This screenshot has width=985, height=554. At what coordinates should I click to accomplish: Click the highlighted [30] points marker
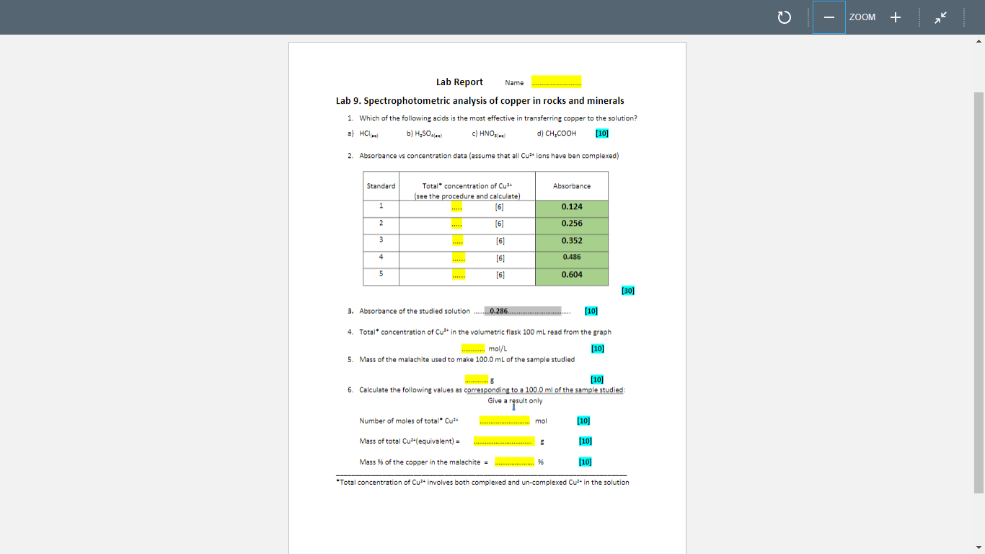pos(627,290)
